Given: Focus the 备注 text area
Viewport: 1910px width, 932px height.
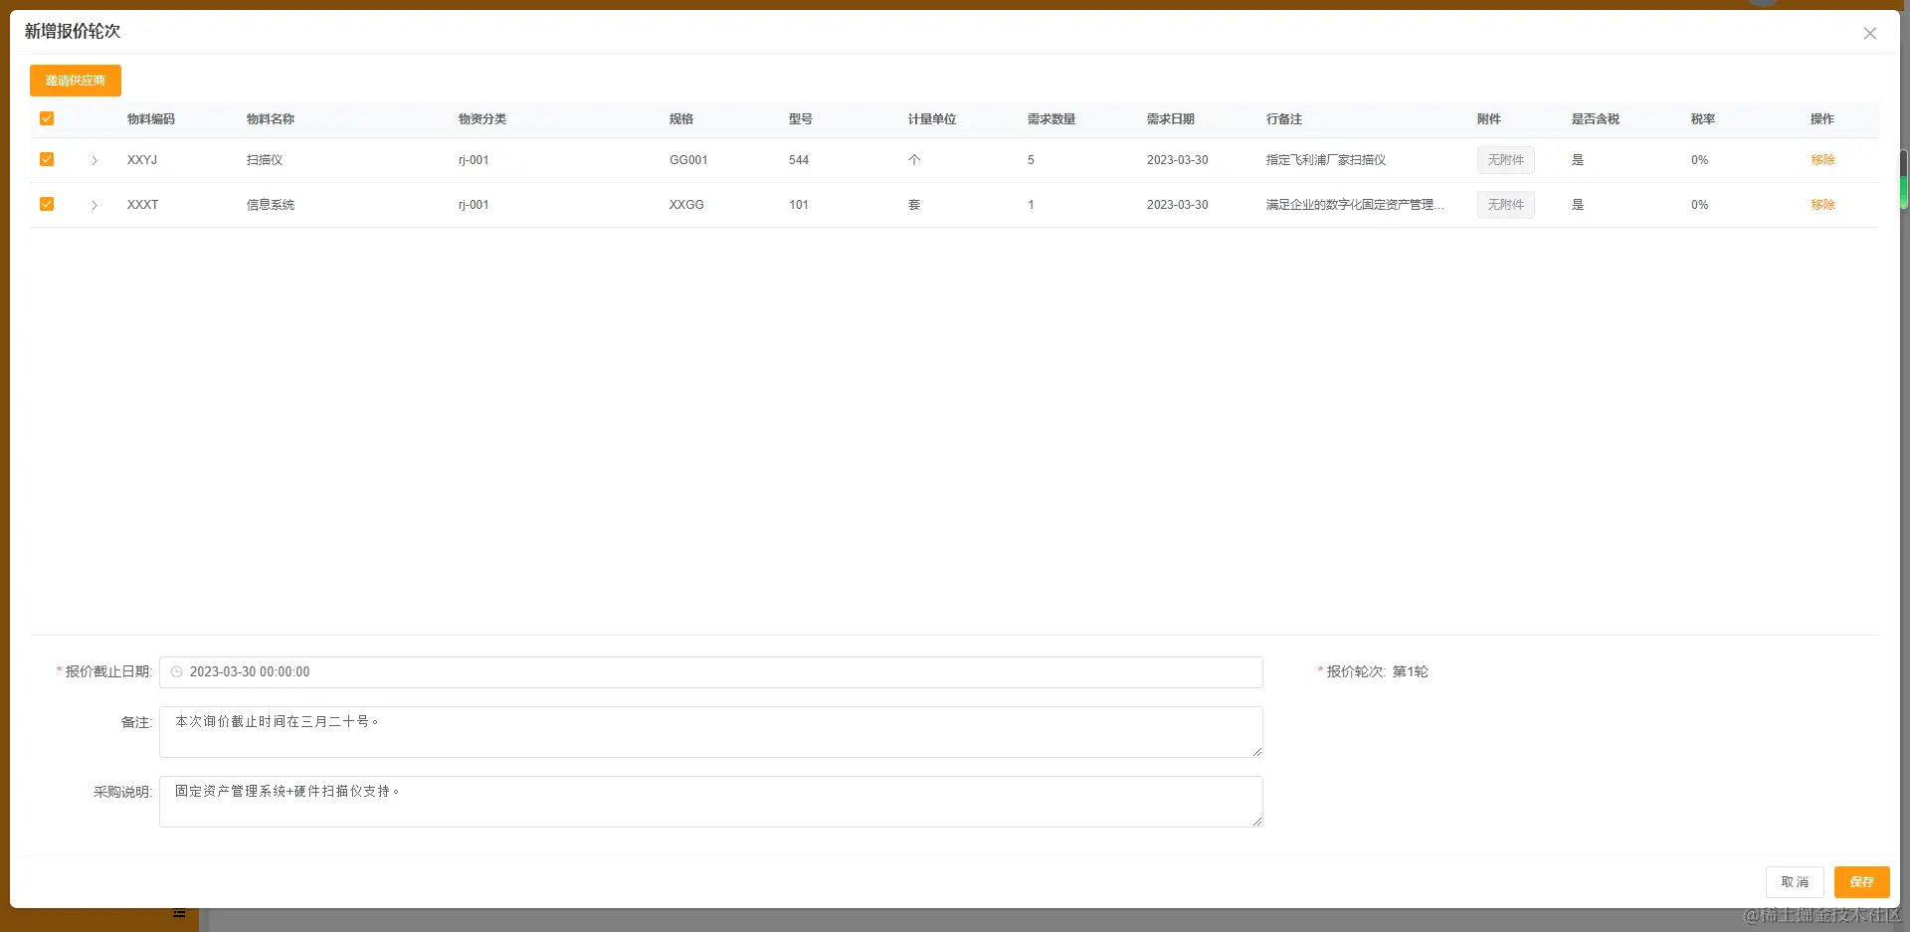Looking at the screenshot, I should tap(711, 732).
